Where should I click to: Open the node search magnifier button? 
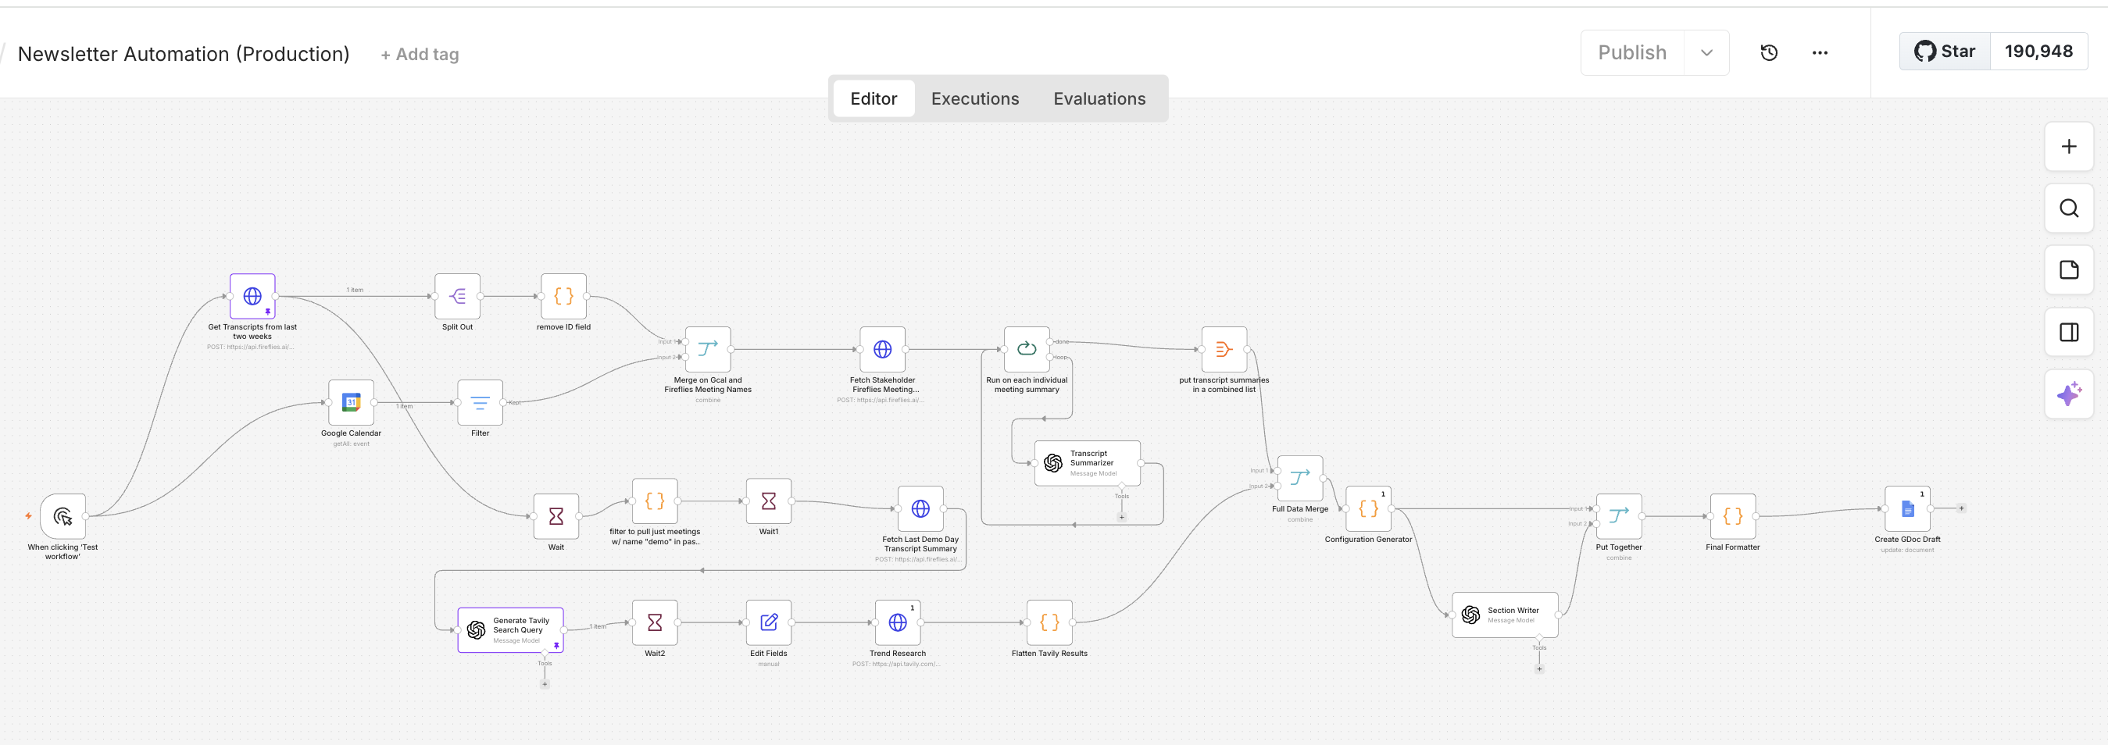(x=2069, y=209)
